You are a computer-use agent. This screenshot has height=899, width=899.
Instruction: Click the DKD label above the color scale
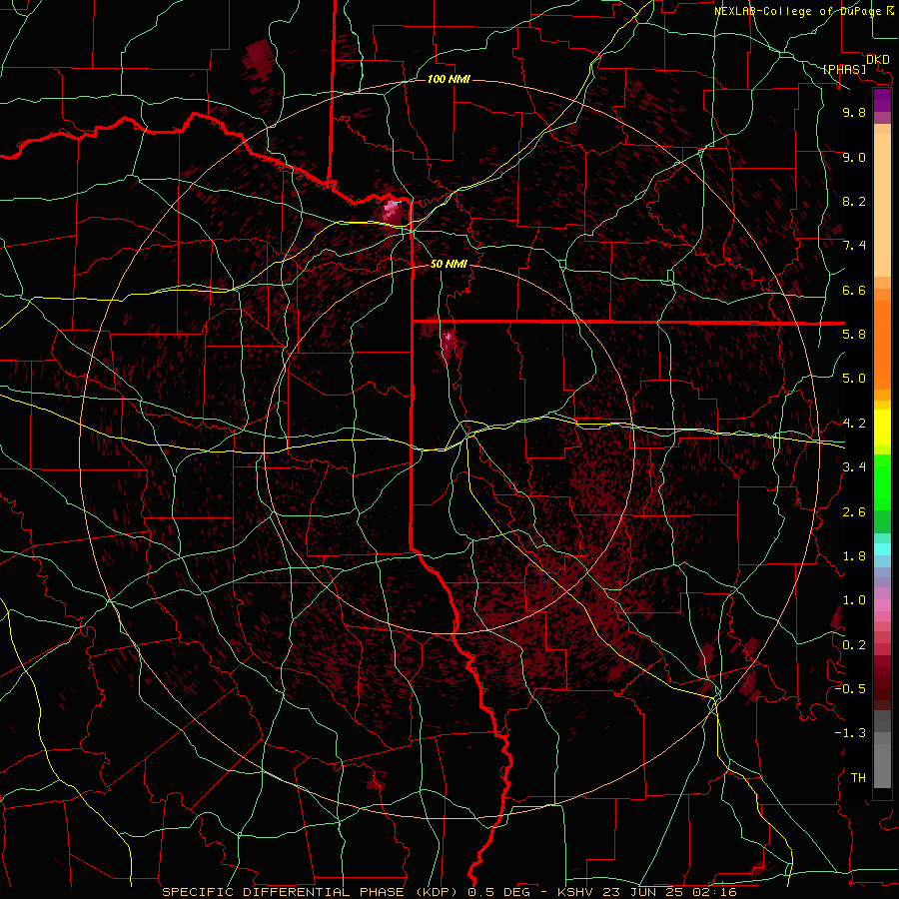click(x=877, y=59)
